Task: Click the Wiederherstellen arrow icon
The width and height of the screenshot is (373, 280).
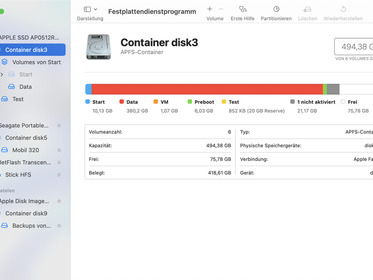Action: click(343, 9)
